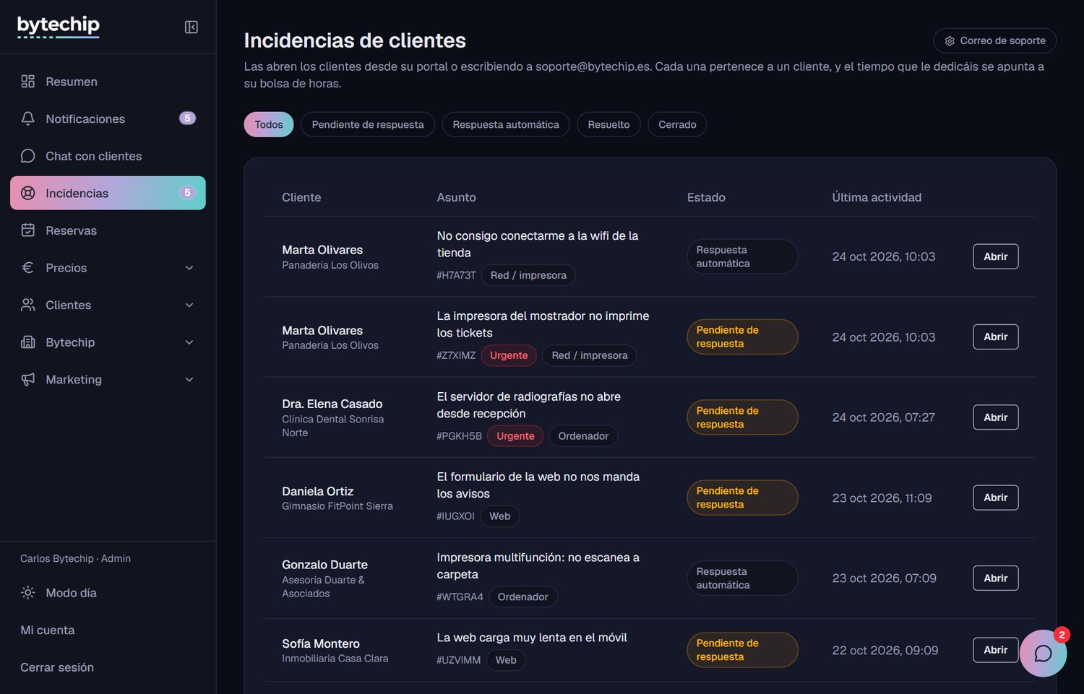Viewport: 1084px width, 694px height.
Task: Click the Clientes people icon
Action: click(x=28, y=305)
